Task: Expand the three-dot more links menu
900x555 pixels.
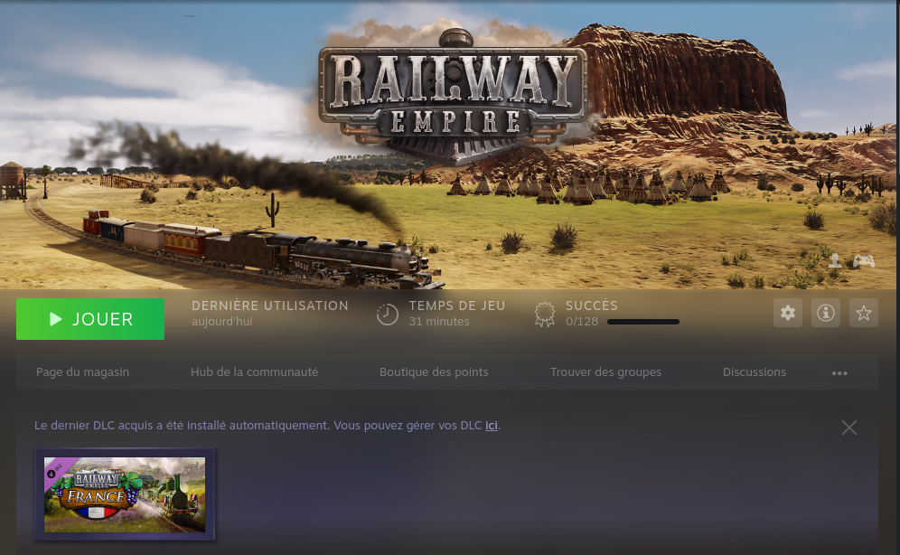Action: 839,372
